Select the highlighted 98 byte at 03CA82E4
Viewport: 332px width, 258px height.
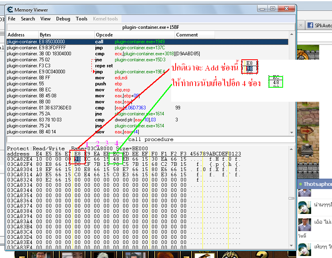point(77,159)
